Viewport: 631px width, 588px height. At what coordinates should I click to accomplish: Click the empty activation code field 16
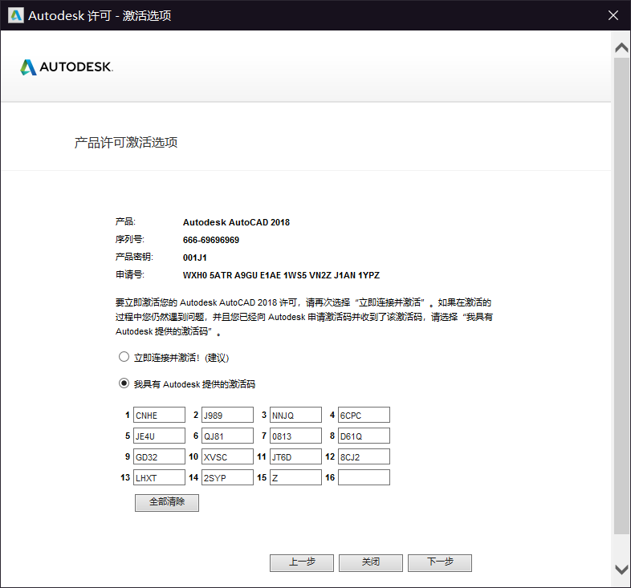pyautogui.click(x=364, y=477)
